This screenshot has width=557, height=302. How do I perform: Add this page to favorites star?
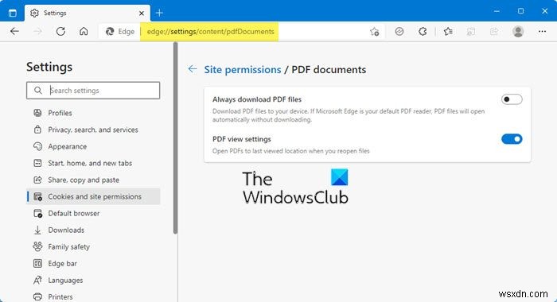pos(375,32)
